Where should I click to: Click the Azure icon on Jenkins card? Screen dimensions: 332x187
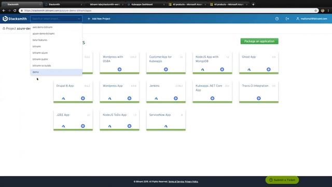coord(156,98)
